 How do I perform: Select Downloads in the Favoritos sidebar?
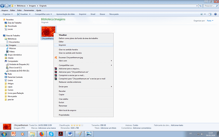pos(12,26)
